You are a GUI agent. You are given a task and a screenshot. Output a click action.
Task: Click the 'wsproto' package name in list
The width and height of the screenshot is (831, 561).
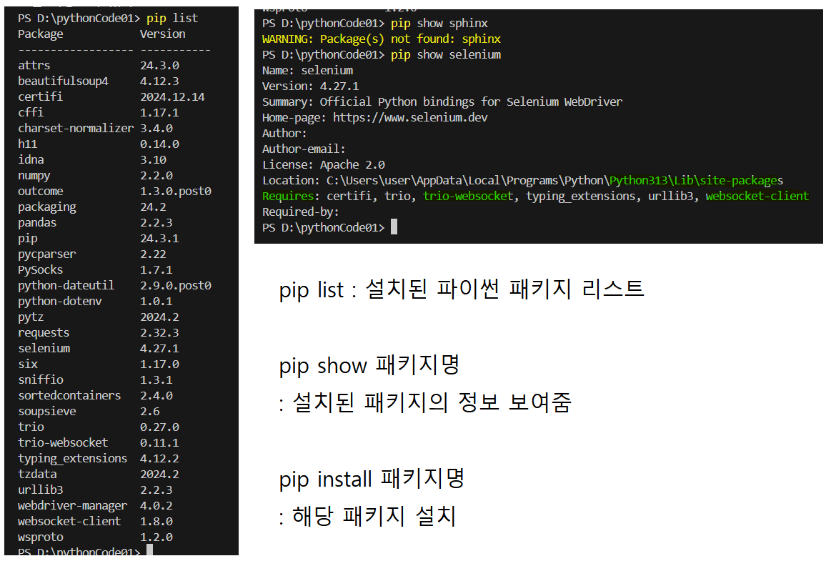point(40,537)
